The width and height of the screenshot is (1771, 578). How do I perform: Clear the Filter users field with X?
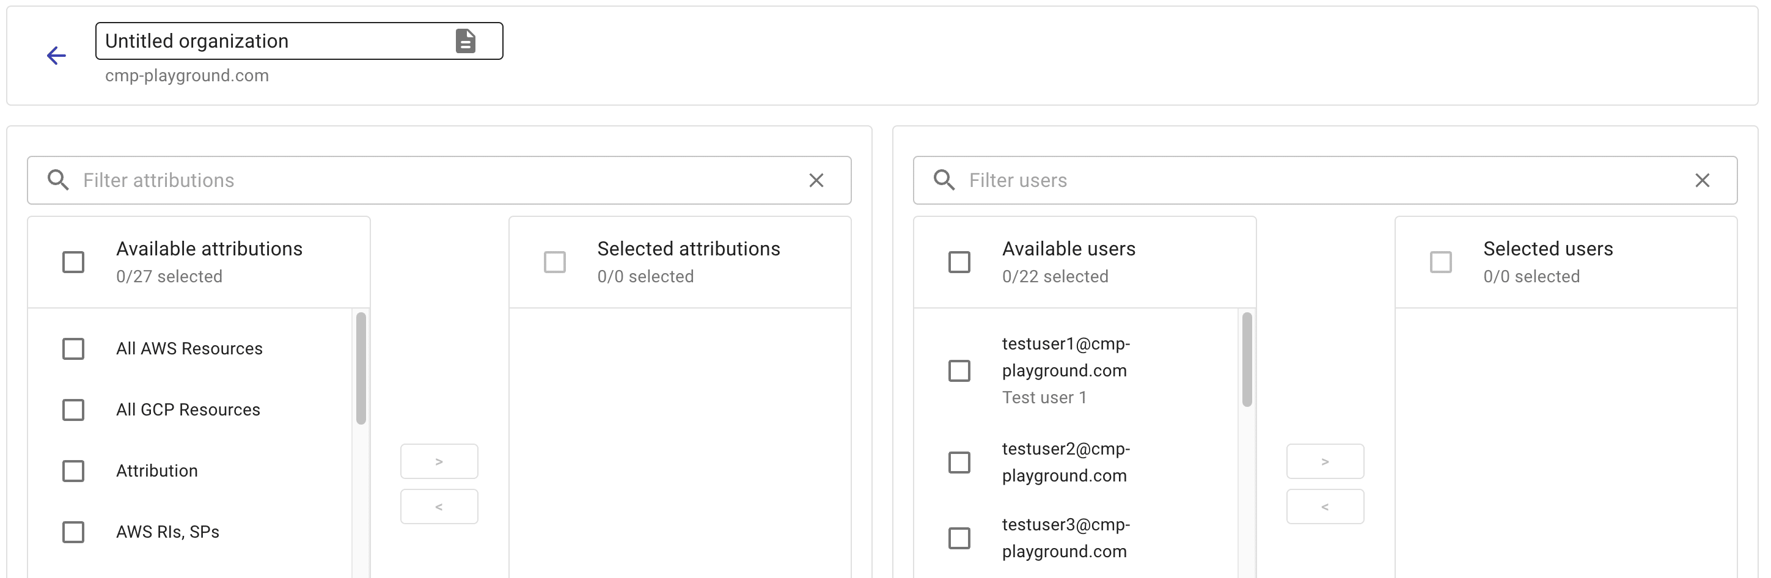[x=1701, y=180]
